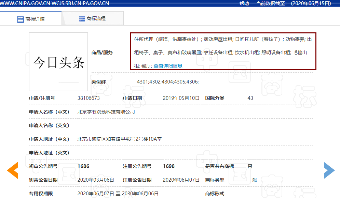Image resolution: width=340 pixels, height=198 pixels.
Task: Open the 帮助 help link
Action: 244,3
